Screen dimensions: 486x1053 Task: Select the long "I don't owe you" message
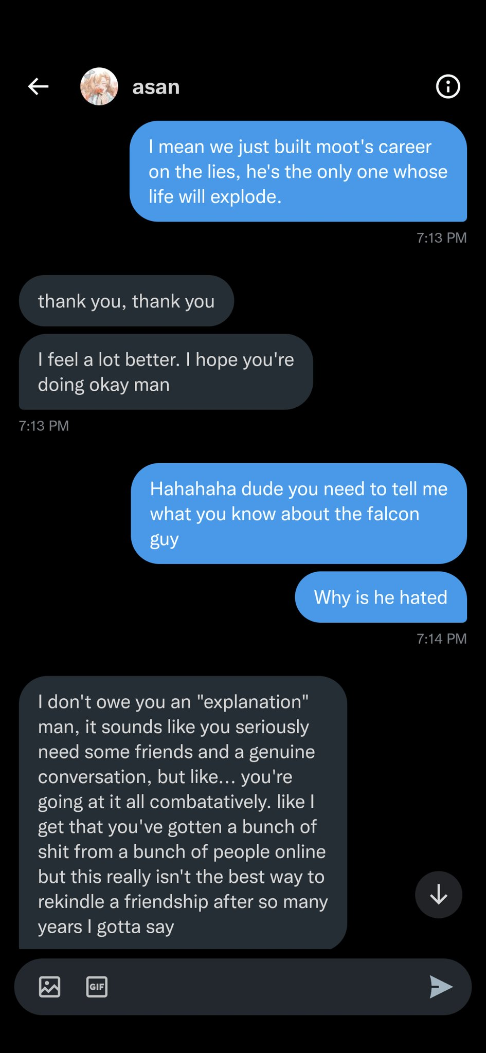click(183, 813)
